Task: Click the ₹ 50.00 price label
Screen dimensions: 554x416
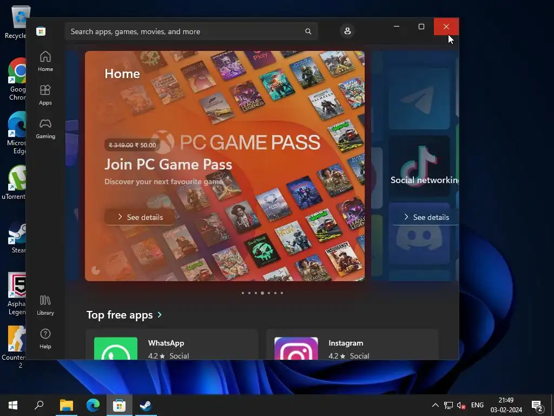Action: coord(146,145)
